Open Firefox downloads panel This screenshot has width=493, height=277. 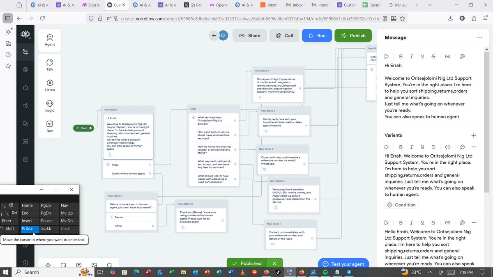(451, 18)
